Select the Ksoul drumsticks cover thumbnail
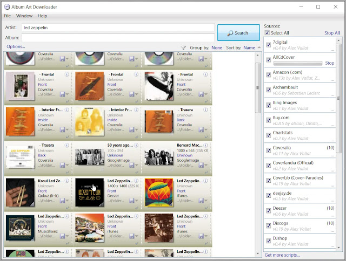 tap(20, 193)
